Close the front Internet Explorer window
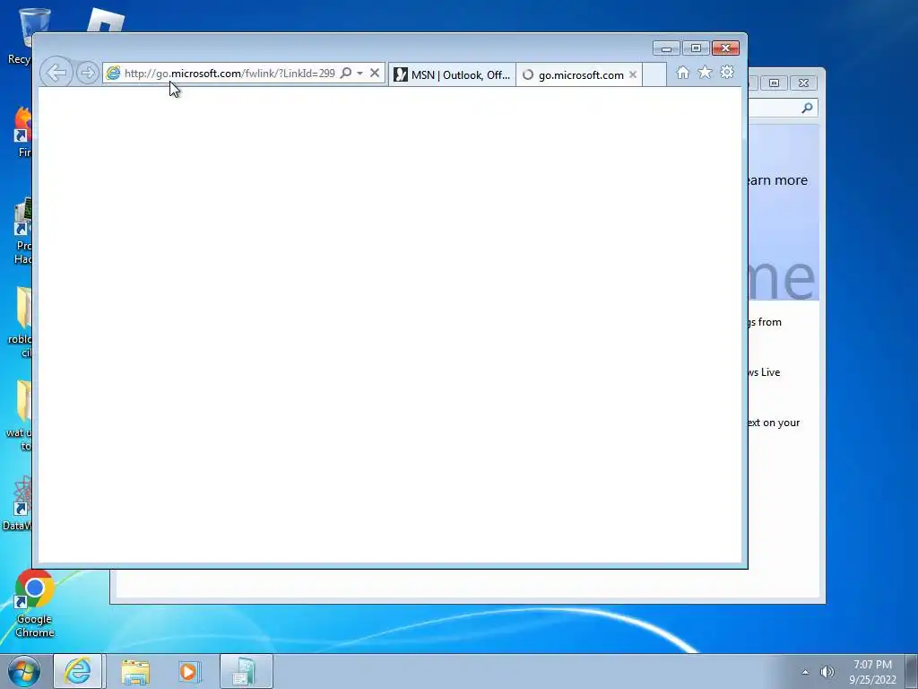 pyautogui.click(x=725, y=48)
